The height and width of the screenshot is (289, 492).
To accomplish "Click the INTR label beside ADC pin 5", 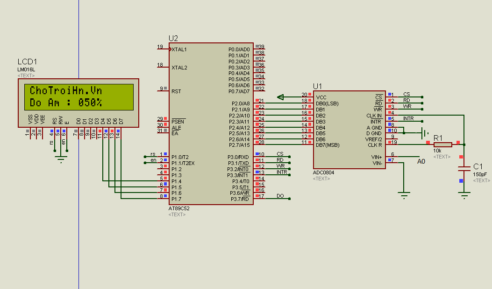I will (x=408, y=118).
